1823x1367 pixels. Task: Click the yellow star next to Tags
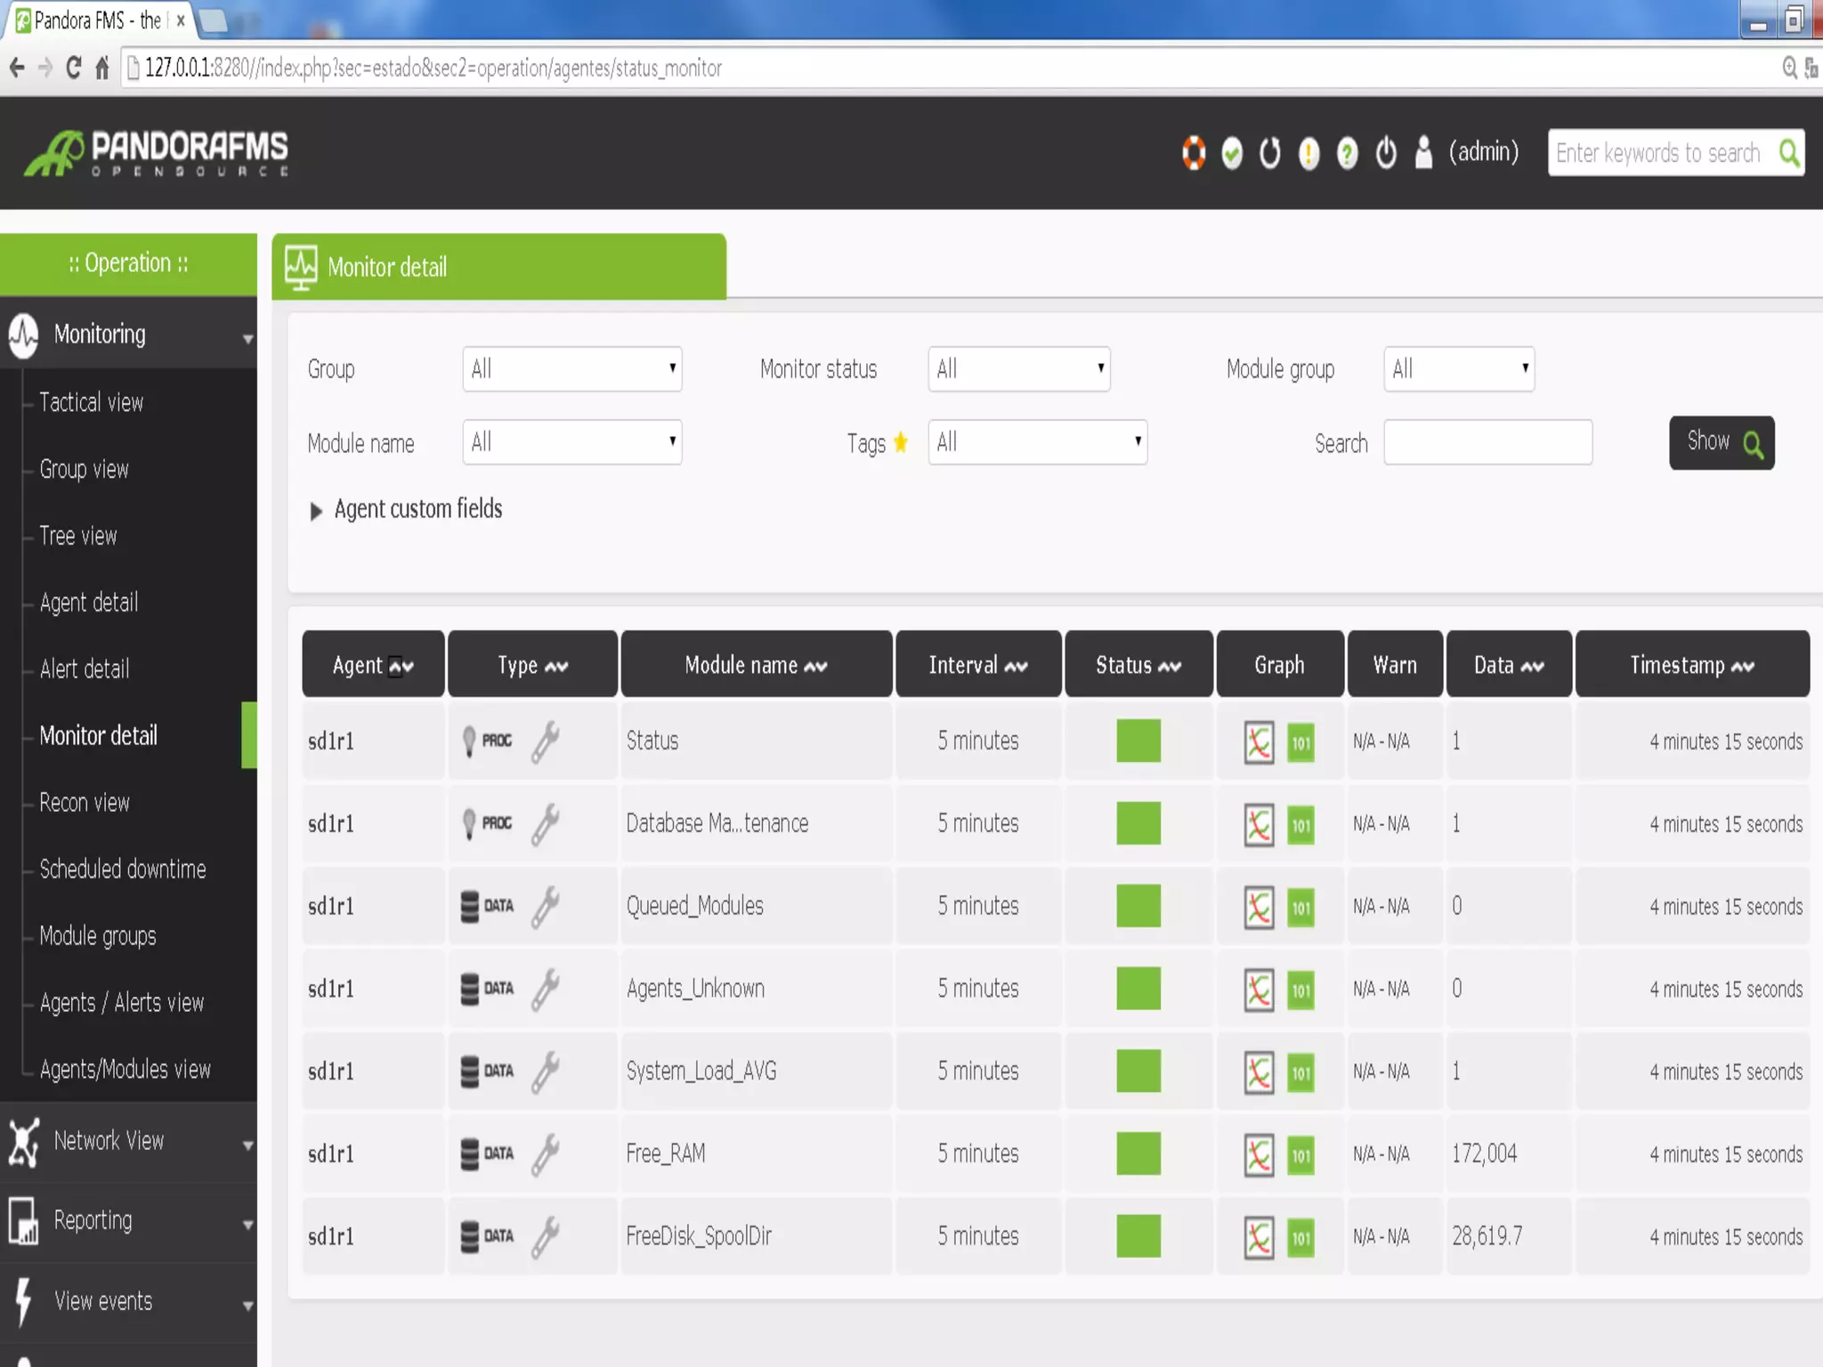(x=901, y=442)
